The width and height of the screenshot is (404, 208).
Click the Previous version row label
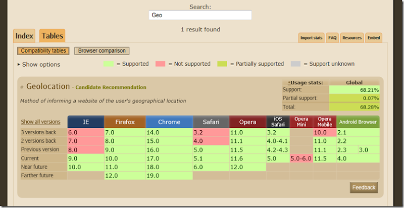click(44, 149)
